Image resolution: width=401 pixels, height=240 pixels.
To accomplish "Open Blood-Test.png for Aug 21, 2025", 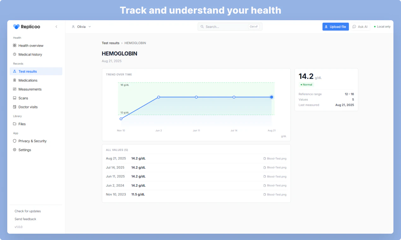I will tap(275, 159).
